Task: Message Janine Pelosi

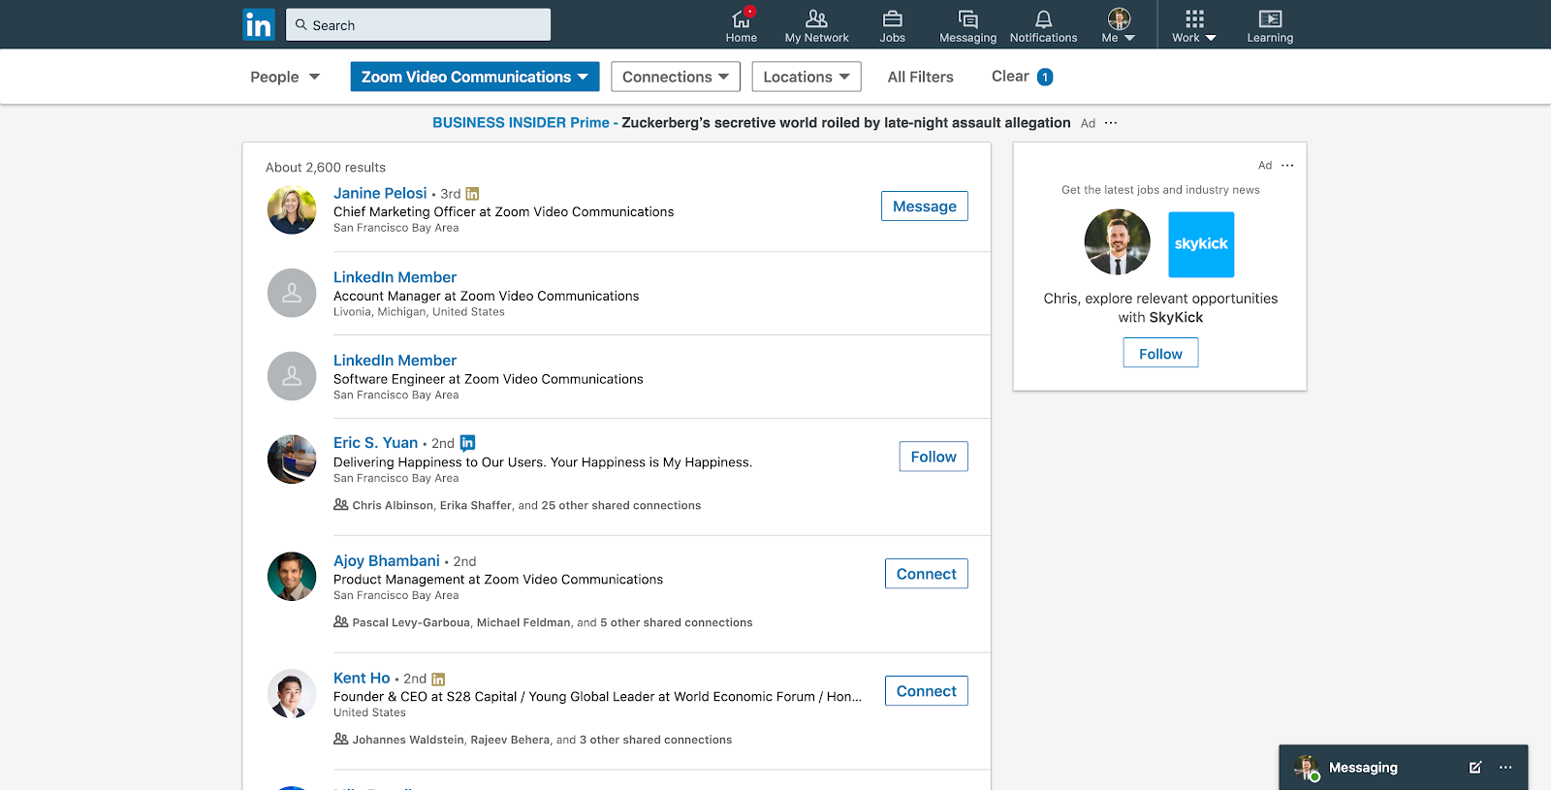Action: coord(925,206)
